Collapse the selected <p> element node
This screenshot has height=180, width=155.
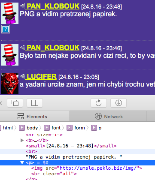[x=22, y=163]
